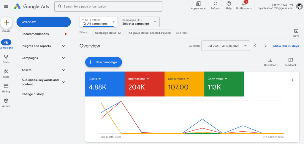
Task: Open Admin gear icon in sidebar
Action: (6, 101)
